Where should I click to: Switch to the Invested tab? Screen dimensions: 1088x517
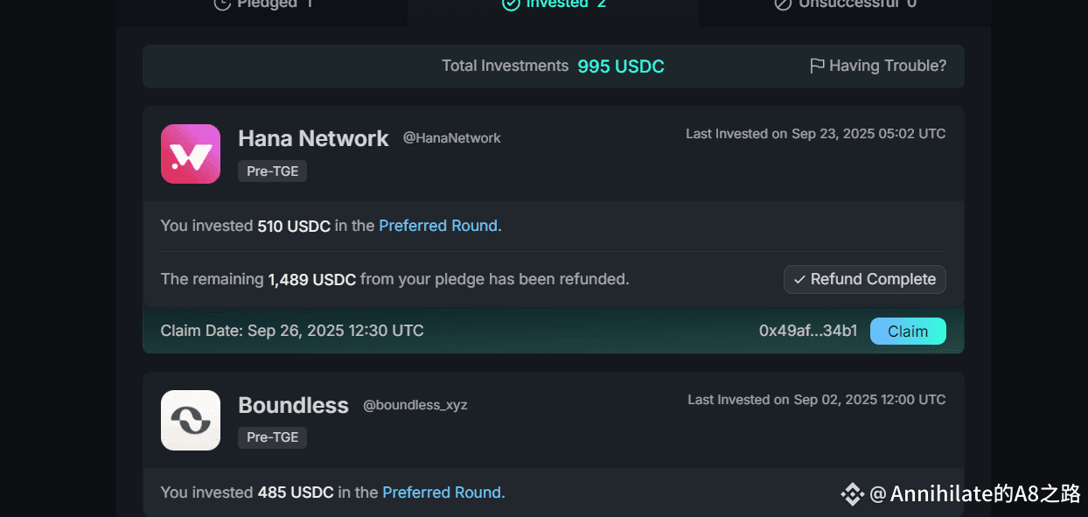[x=554, y=4]
